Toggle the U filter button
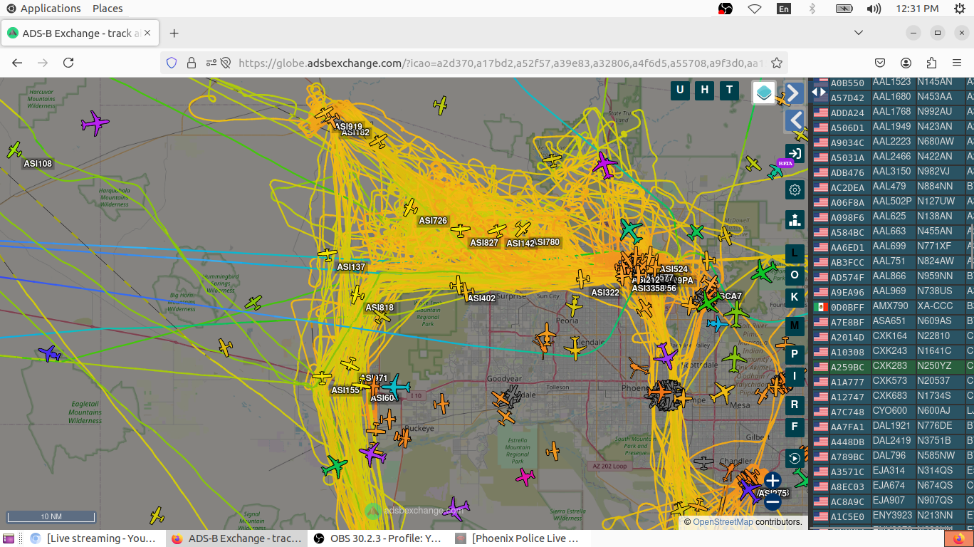This screenshot has height=547, width=974. tap(680, 90)
